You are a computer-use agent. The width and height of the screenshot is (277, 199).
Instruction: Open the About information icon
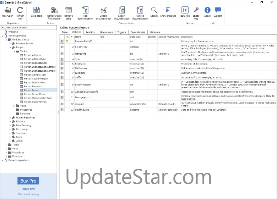coord(207,10)
